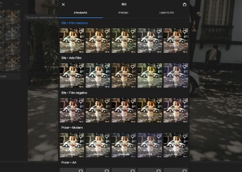Screen dimensions: 242x172
Task: Toggle heart on fourth 90s Arte Film filter
Action: coord(158,67)
